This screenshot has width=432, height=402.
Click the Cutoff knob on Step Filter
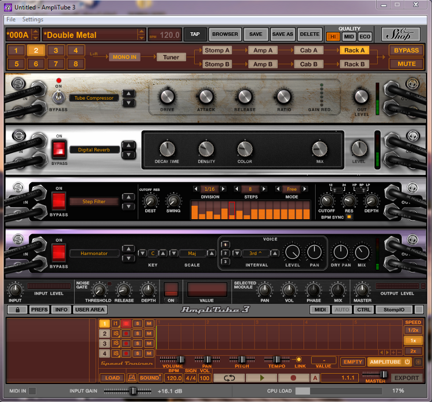[327, 201]
